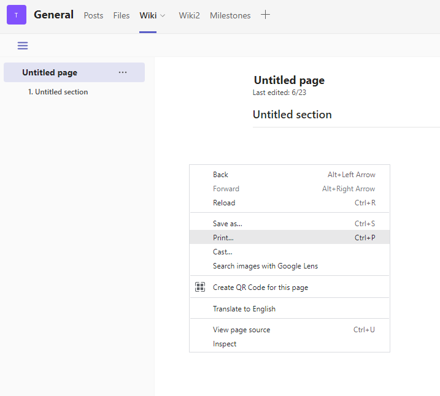
Task: Click the General channel title
Action: (53, 15)
